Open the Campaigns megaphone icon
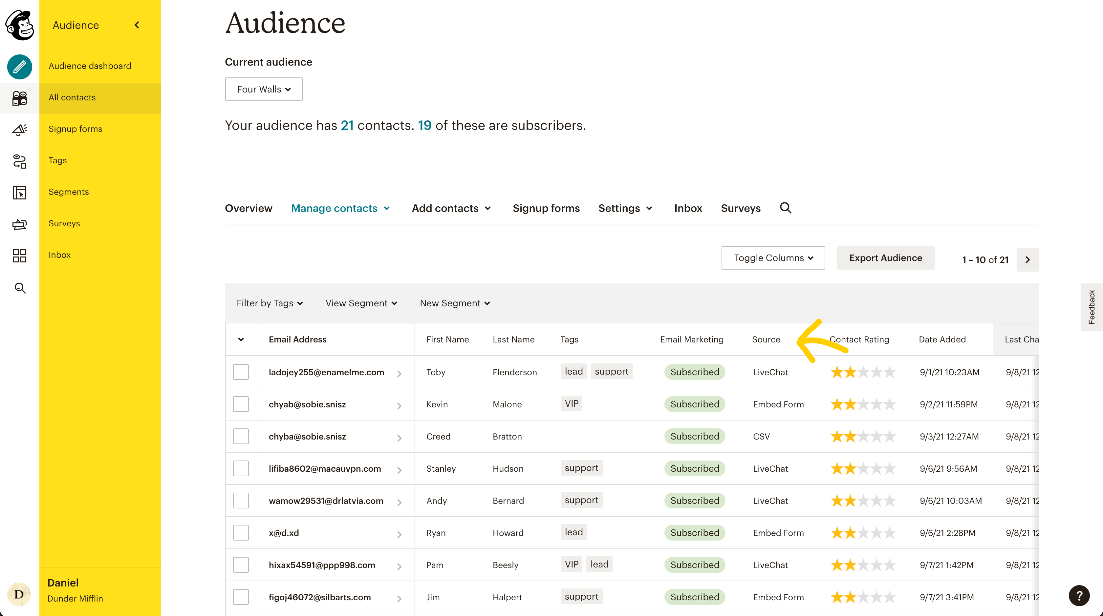Screen dimensions: 1103x616 [x=20, y=130]
